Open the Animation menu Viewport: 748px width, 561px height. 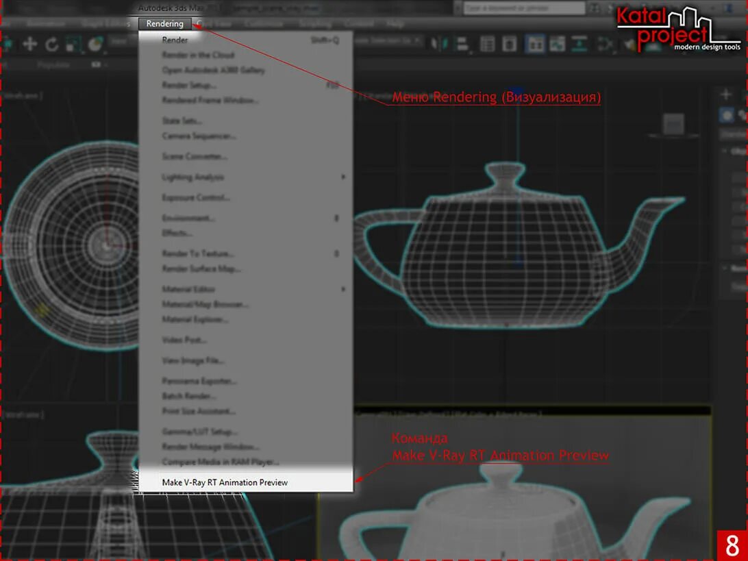pyautogui.click(x=46, y=24)
